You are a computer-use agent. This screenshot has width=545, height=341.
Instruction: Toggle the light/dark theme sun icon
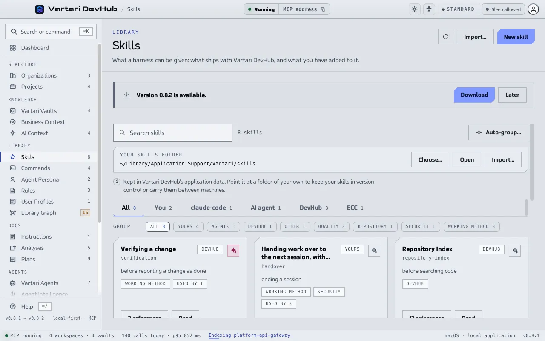[x=414, y=9]
